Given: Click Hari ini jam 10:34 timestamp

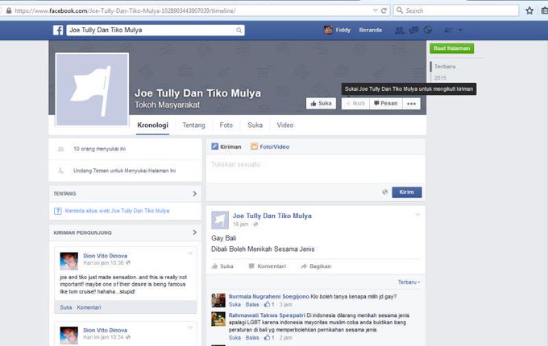Looking at the screenshot, I should [x=103, y=337].
